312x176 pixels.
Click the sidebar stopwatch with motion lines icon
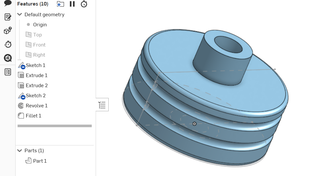pos(8,44)
